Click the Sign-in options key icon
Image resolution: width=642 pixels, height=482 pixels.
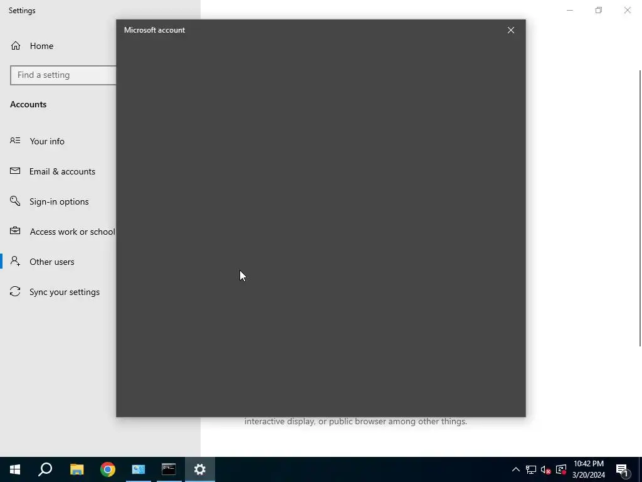tap(15, 201)
